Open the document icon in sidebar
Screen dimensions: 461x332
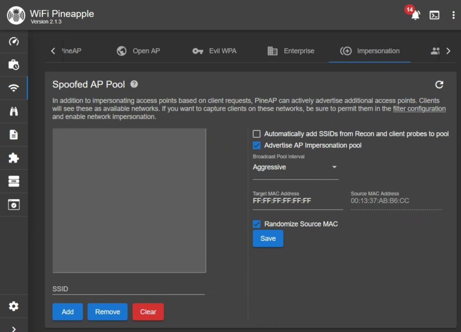(14, 135)
